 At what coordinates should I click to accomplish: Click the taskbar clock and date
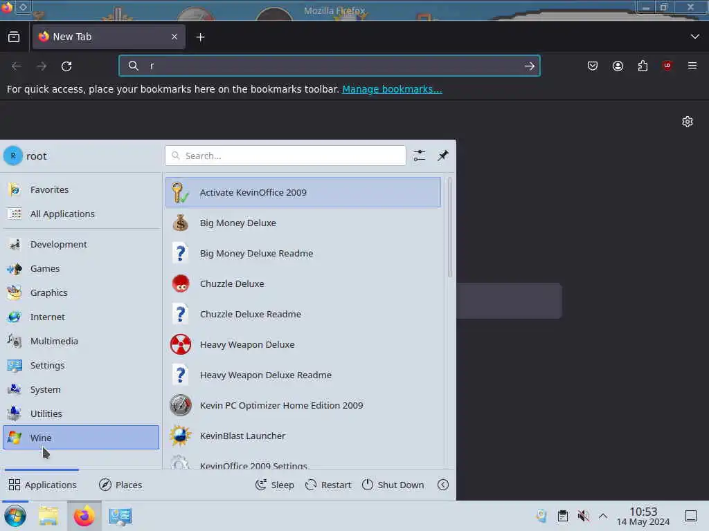tap(643, 516)
